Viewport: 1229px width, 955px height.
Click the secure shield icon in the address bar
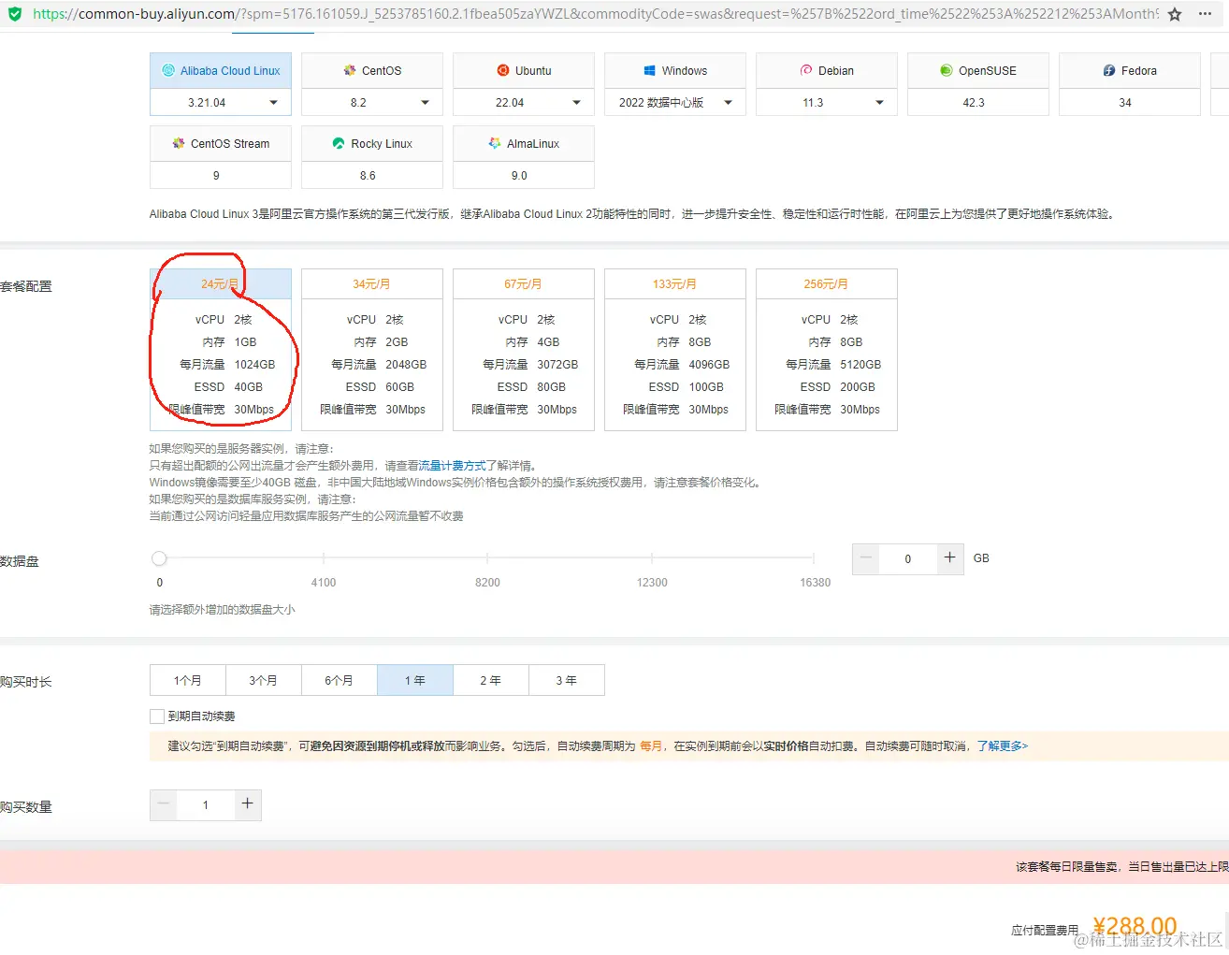(x=14, y=14)
